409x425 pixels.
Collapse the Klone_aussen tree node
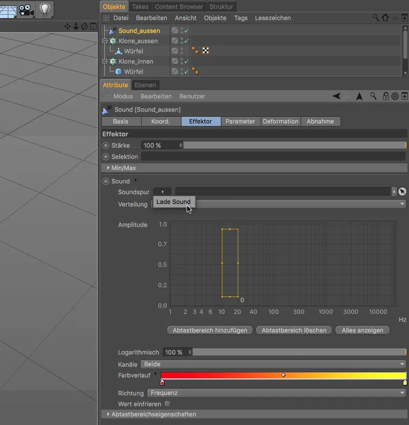pyautogui.click(x=104, y=41)
